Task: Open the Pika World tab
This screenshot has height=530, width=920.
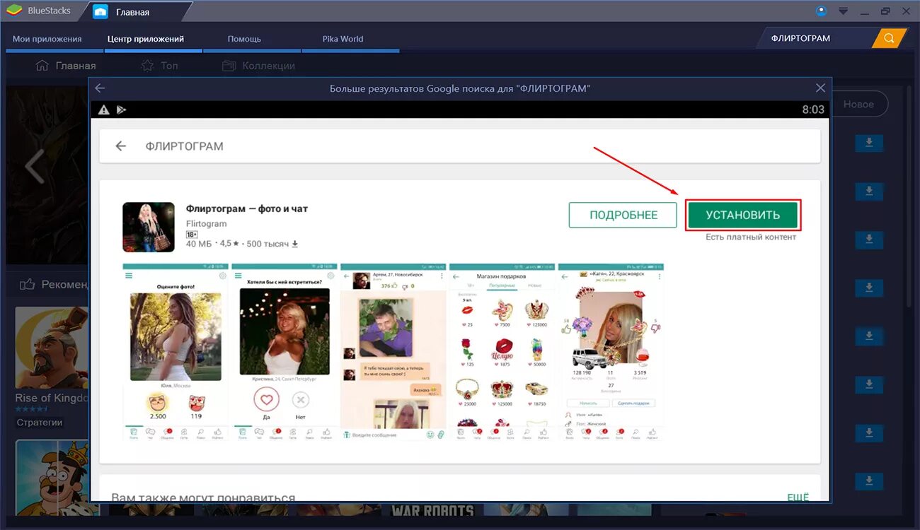Action: [343, 39]
